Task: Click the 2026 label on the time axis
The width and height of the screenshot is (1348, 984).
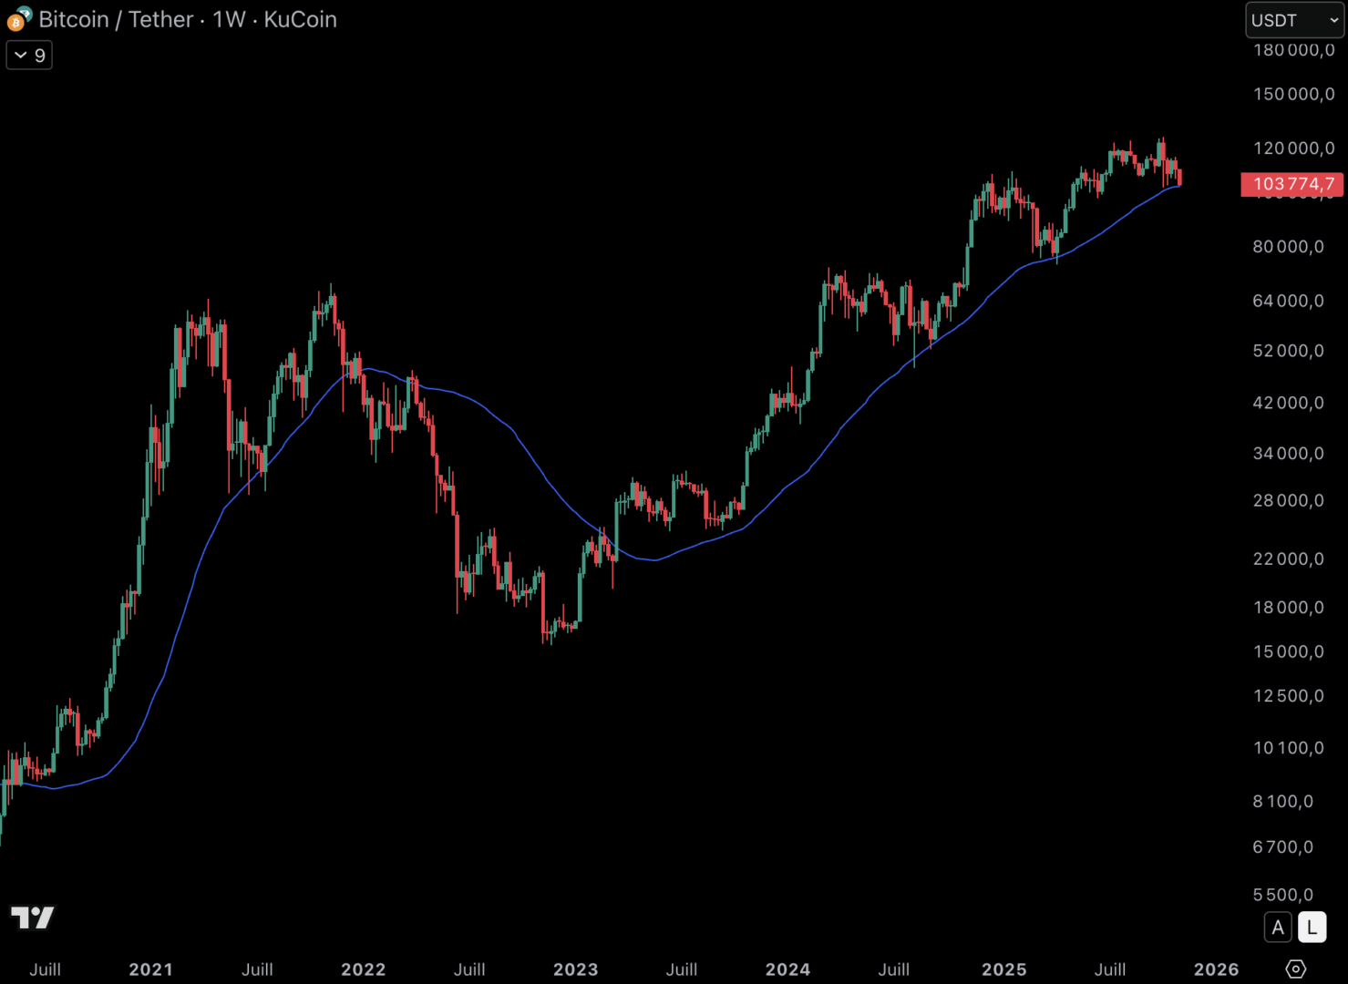Action: 1216,969
